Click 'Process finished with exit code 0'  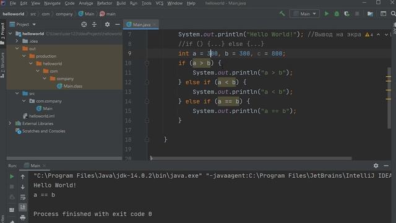(x=93, y=214)
